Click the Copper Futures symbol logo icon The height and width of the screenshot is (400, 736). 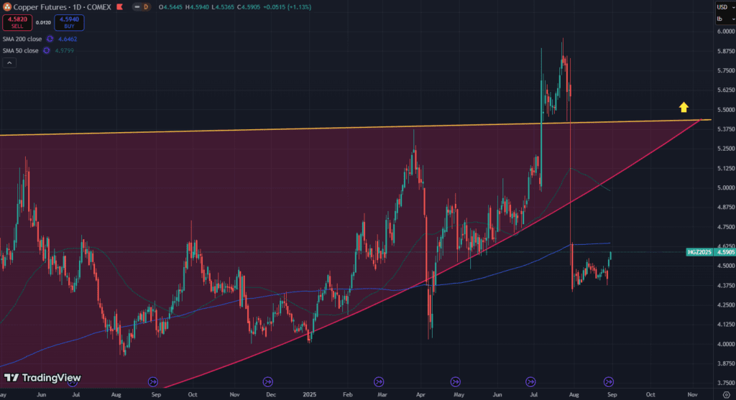[x=6, y=6]
